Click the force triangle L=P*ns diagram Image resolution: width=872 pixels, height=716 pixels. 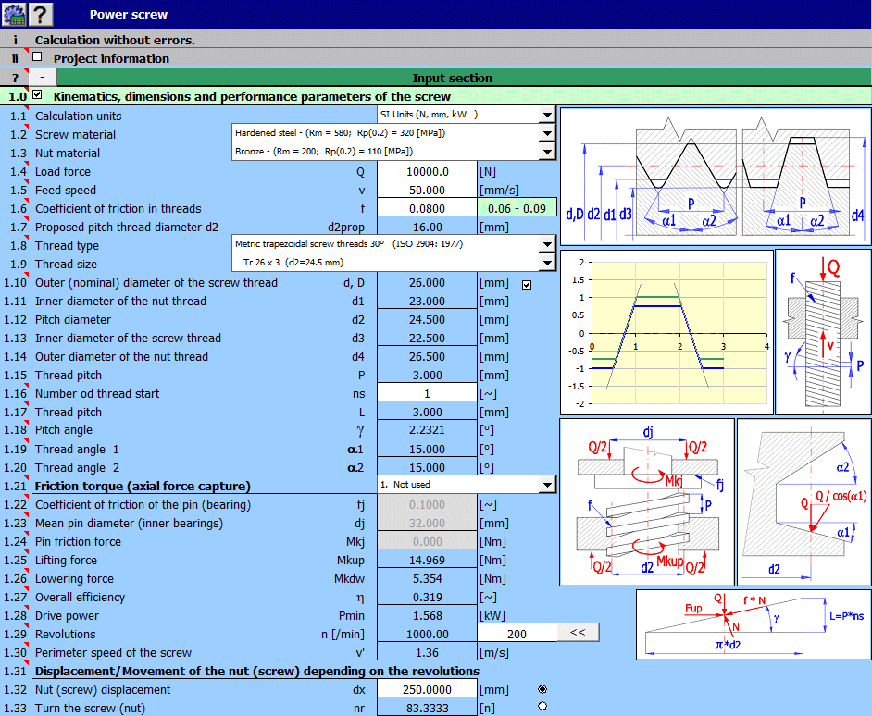pos(752,624)
